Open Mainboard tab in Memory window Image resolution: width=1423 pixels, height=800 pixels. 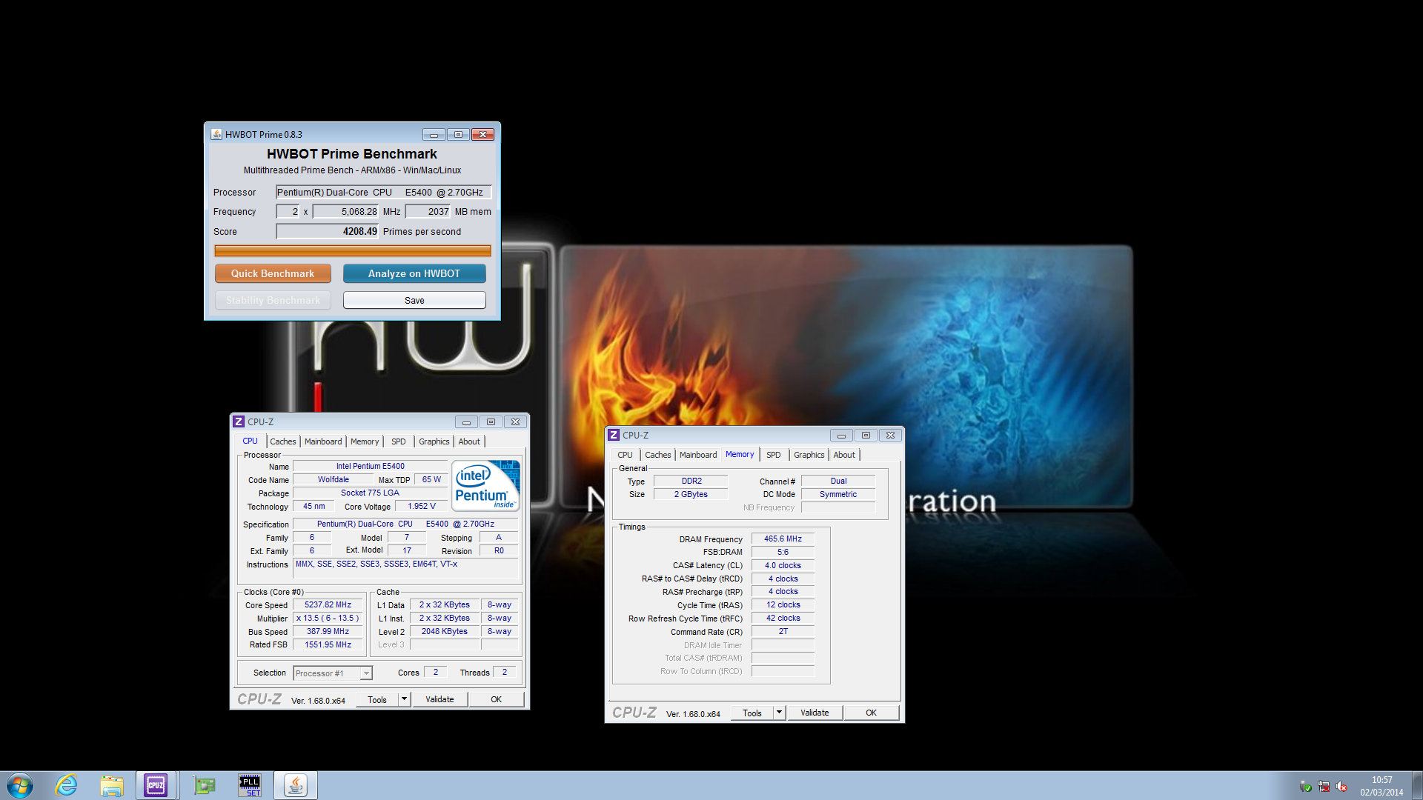[698, 455]
